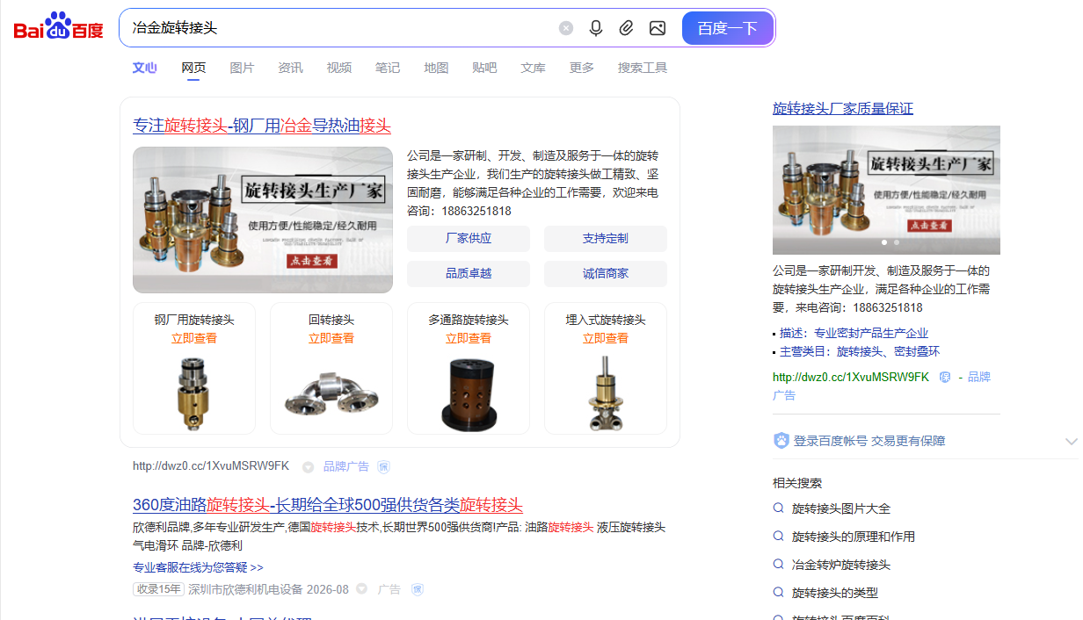Clear the search box text

pos(566,28)
